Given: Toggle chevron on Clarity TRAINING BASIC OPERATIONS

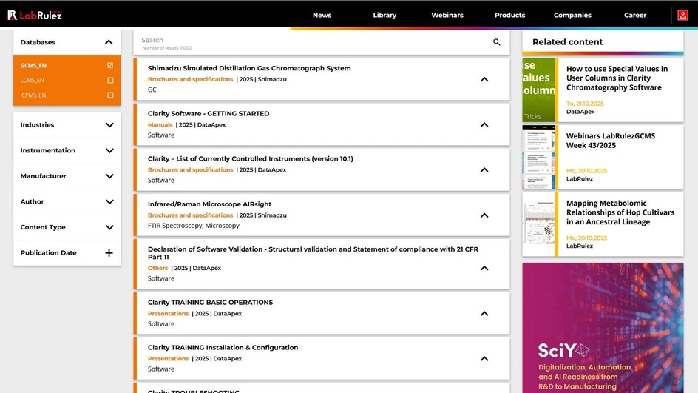Looking at the screenshot, I should click(484, 313).
